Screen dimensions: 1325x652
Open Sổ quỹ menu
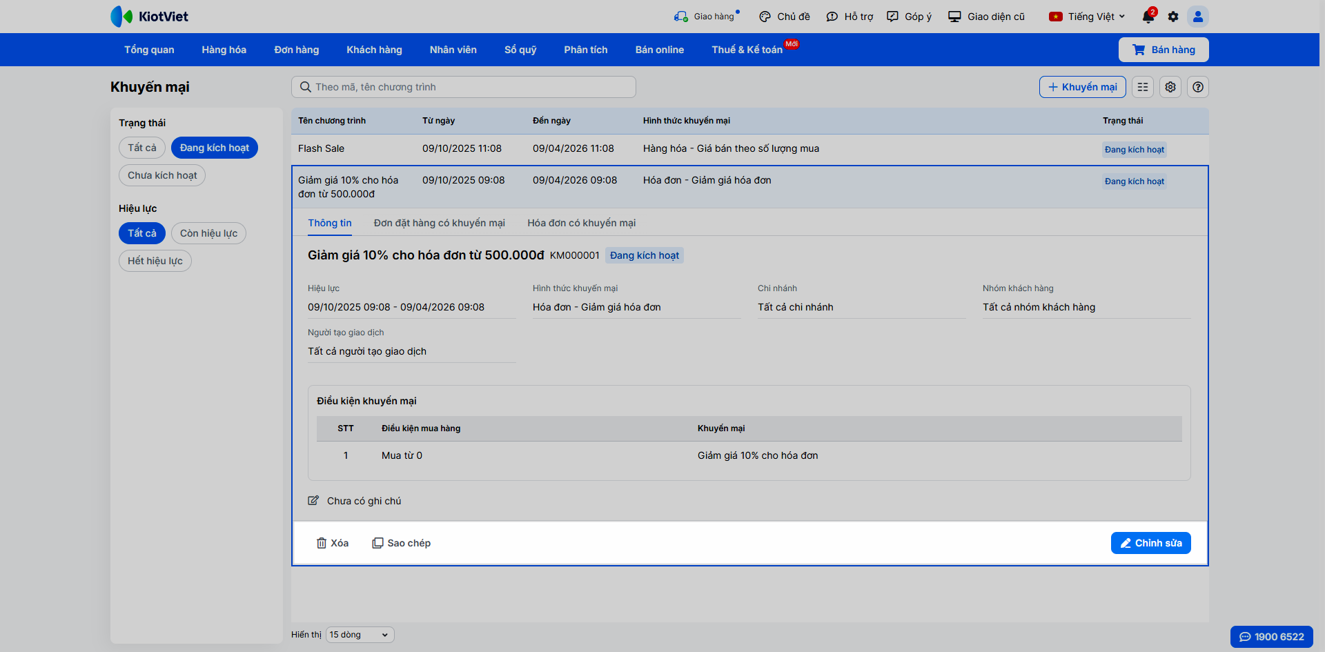pos(520,50)
